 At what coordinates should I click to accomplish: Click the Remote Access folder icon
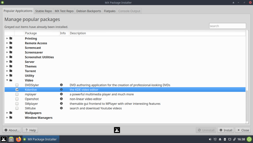tap(11, 43)
